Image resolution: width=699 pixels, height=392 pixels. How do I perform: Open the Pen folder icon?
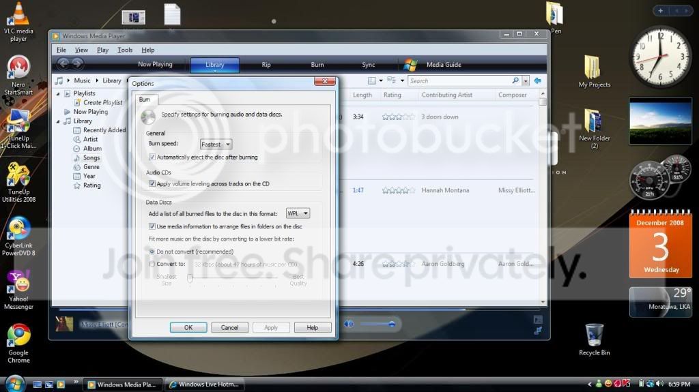(x=555, y=18)
